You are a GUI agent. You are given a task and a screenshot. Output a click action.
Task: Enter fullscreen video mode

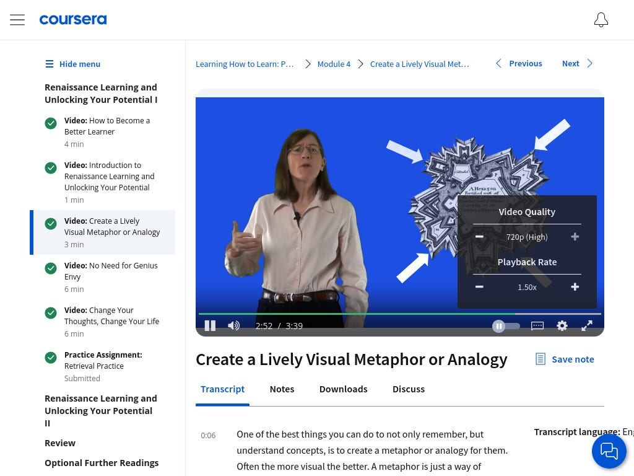click(x=587, y=326)
